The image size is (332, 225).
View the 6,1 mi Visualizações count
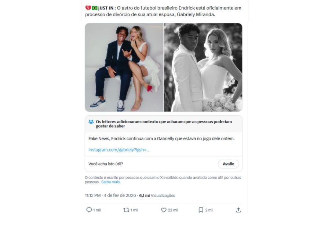tap(157, 196)
